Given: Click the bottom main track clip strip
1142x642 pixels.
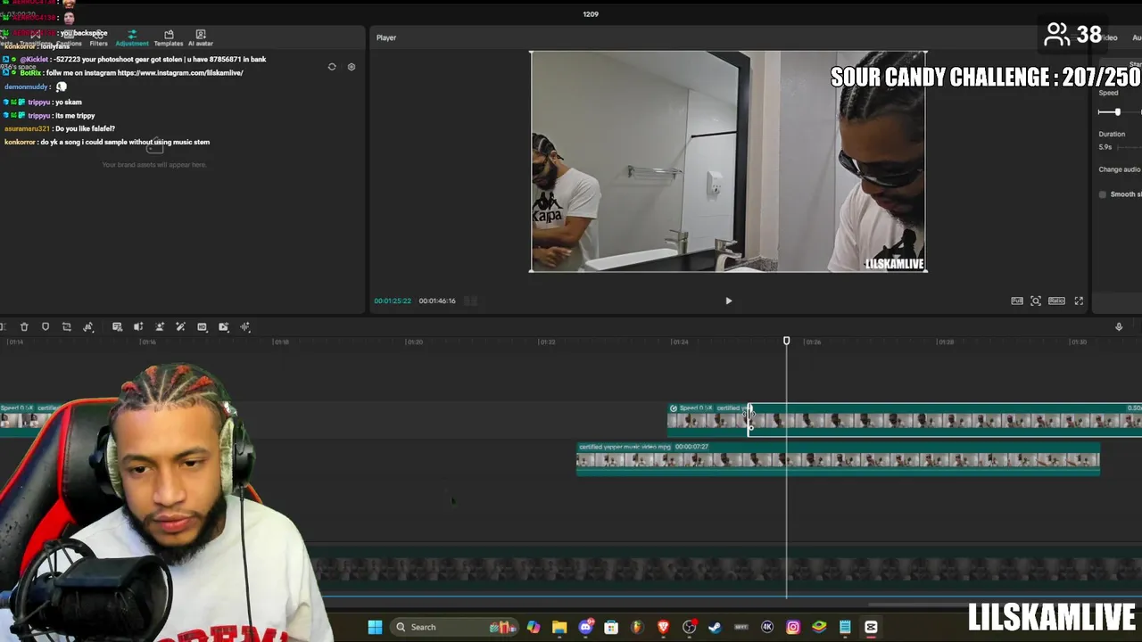Looking at the screenshot, I should click(x=726, y=569).
